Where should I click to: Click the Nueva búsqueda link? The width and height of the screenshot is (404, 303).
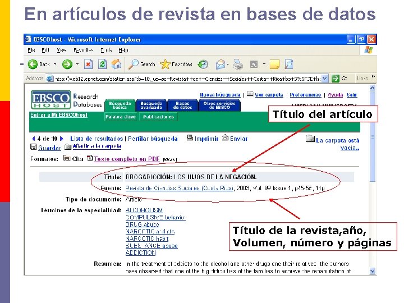pos(220,95)
